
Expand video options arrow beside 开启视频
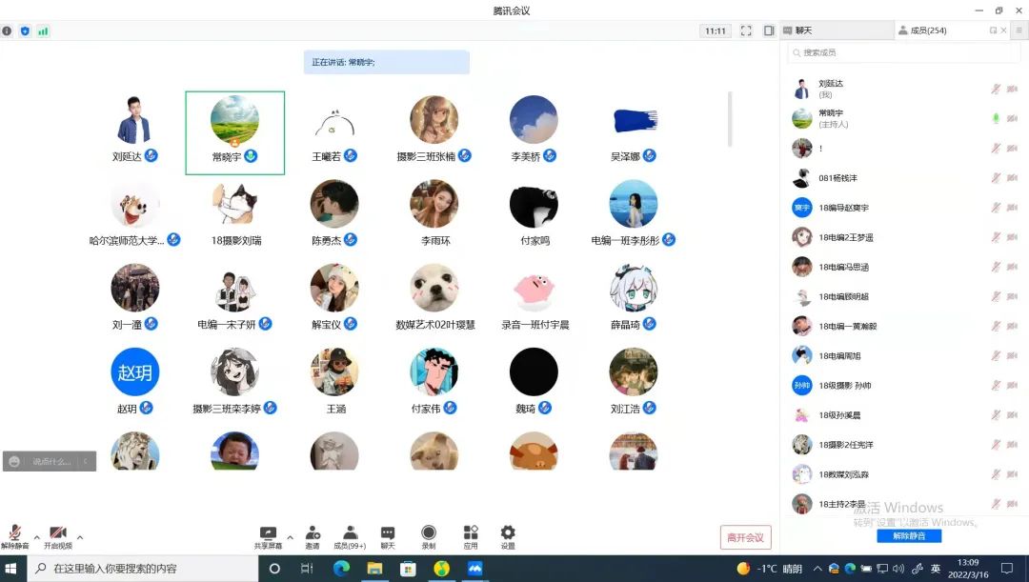click(80, 537)
